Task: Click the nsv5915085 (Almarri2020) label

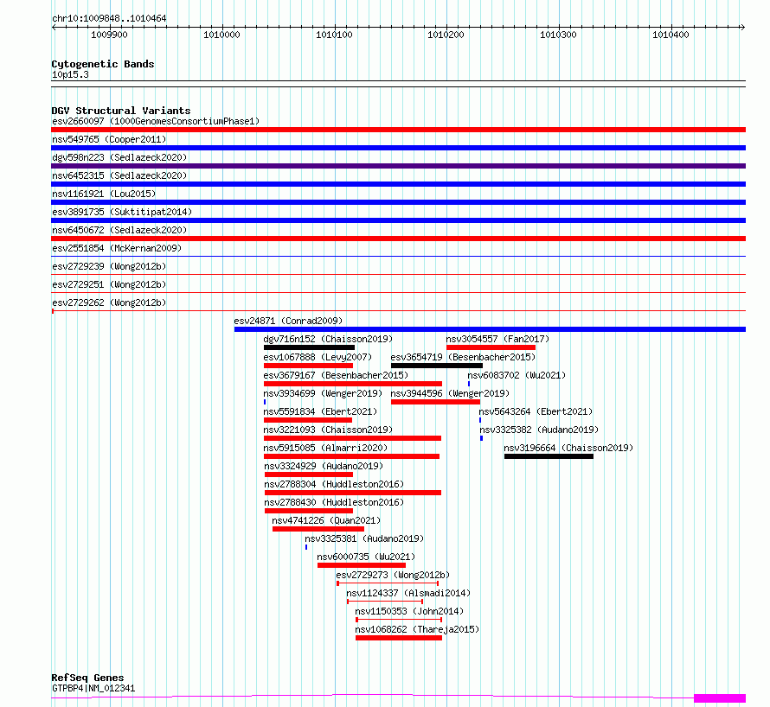Action: coord(325,448)
